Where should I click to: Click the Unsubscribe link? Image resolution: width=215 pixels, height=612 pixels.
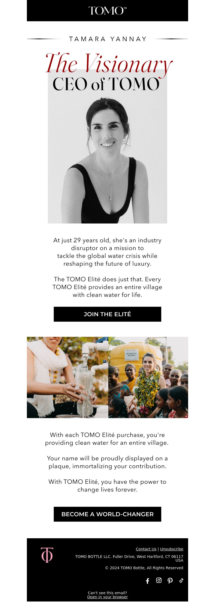172,549
